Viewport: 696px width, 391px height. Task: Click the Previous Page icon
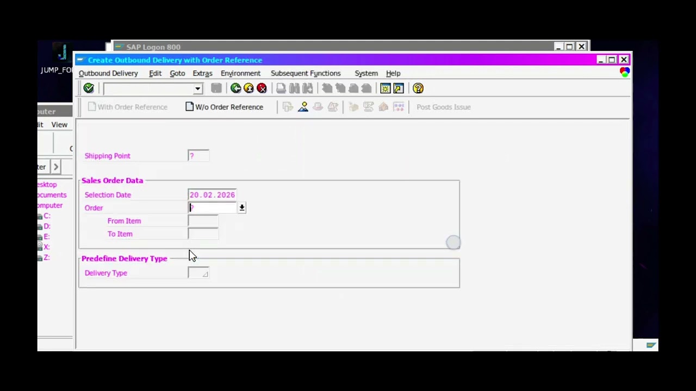(340, 88)
